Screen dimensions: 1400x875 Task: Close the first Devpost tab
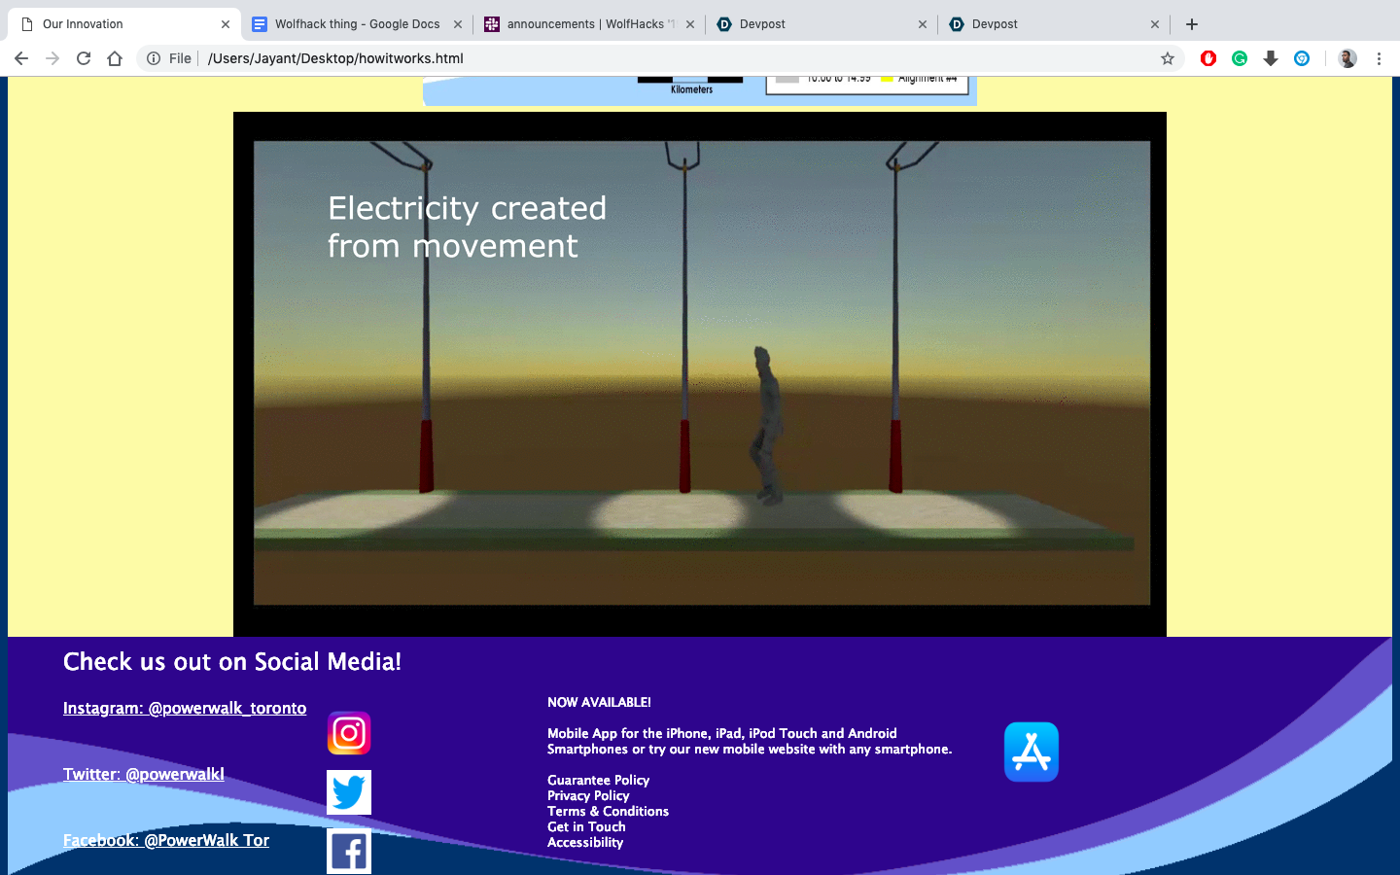pyautogui.click(x=923, y=24)
